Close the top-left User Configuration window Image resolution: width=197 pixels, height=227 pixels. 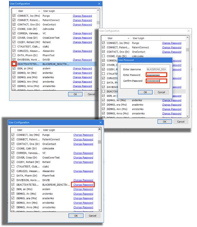point(99,4)
